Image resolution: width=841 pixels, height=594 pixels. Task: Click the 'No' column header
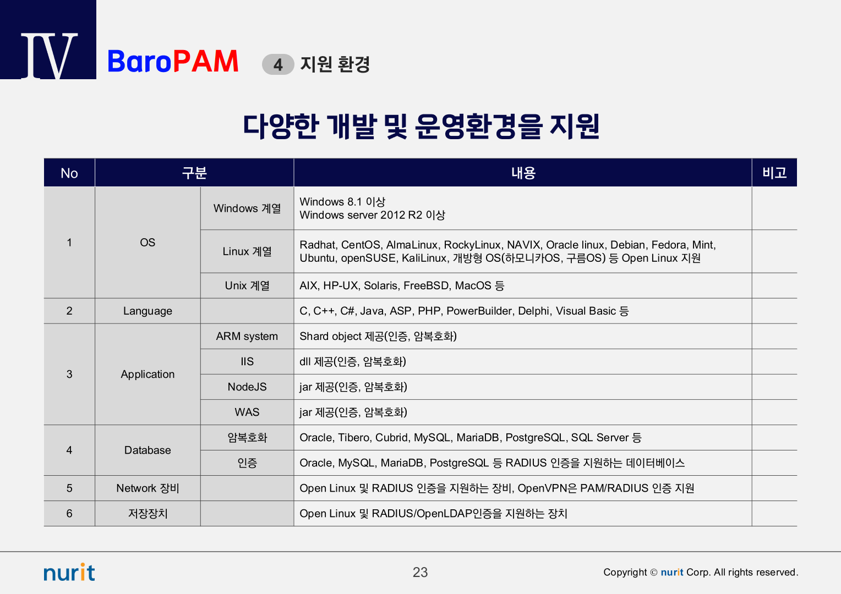69,173
